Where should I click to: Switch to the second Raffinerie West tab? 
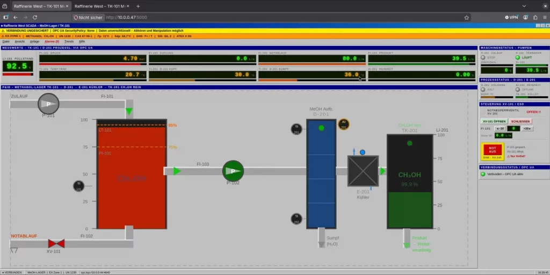tap(102, 6)
